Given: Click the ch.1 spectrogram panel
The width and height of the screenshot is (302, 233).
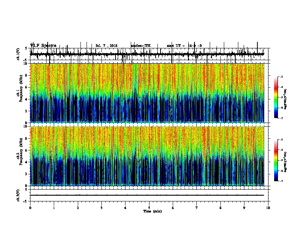Looking at the screenshot, I should coord(147,93).
